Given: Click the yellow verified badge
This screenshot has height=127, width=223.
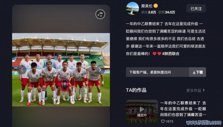Looking at the screenshot, I should [156, 6].
